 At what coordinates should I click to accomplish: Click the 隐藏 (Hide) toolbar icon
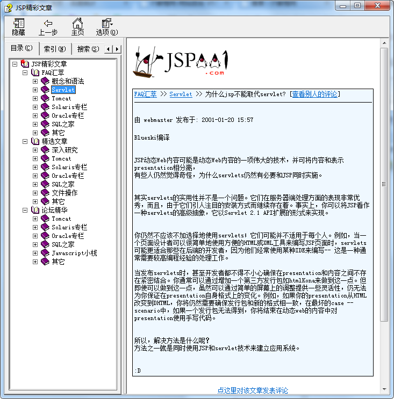click(x=19, y=23)
